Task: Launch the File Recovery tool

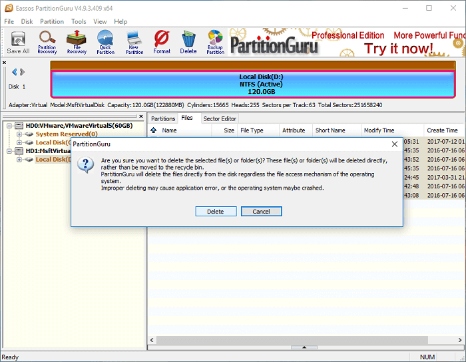Action: [x=77, y=43]
